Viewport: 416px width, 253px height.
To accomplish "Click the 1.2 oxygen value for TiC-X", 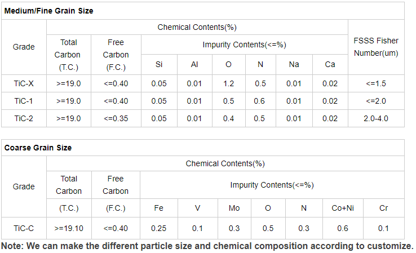I will click(228, 83).
